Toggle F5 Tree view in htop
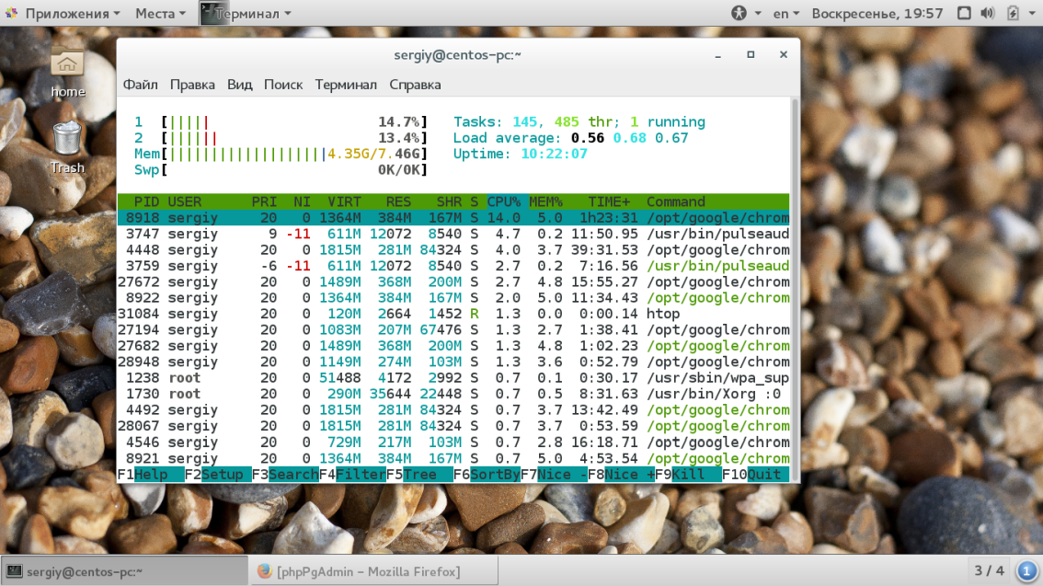 418,475
